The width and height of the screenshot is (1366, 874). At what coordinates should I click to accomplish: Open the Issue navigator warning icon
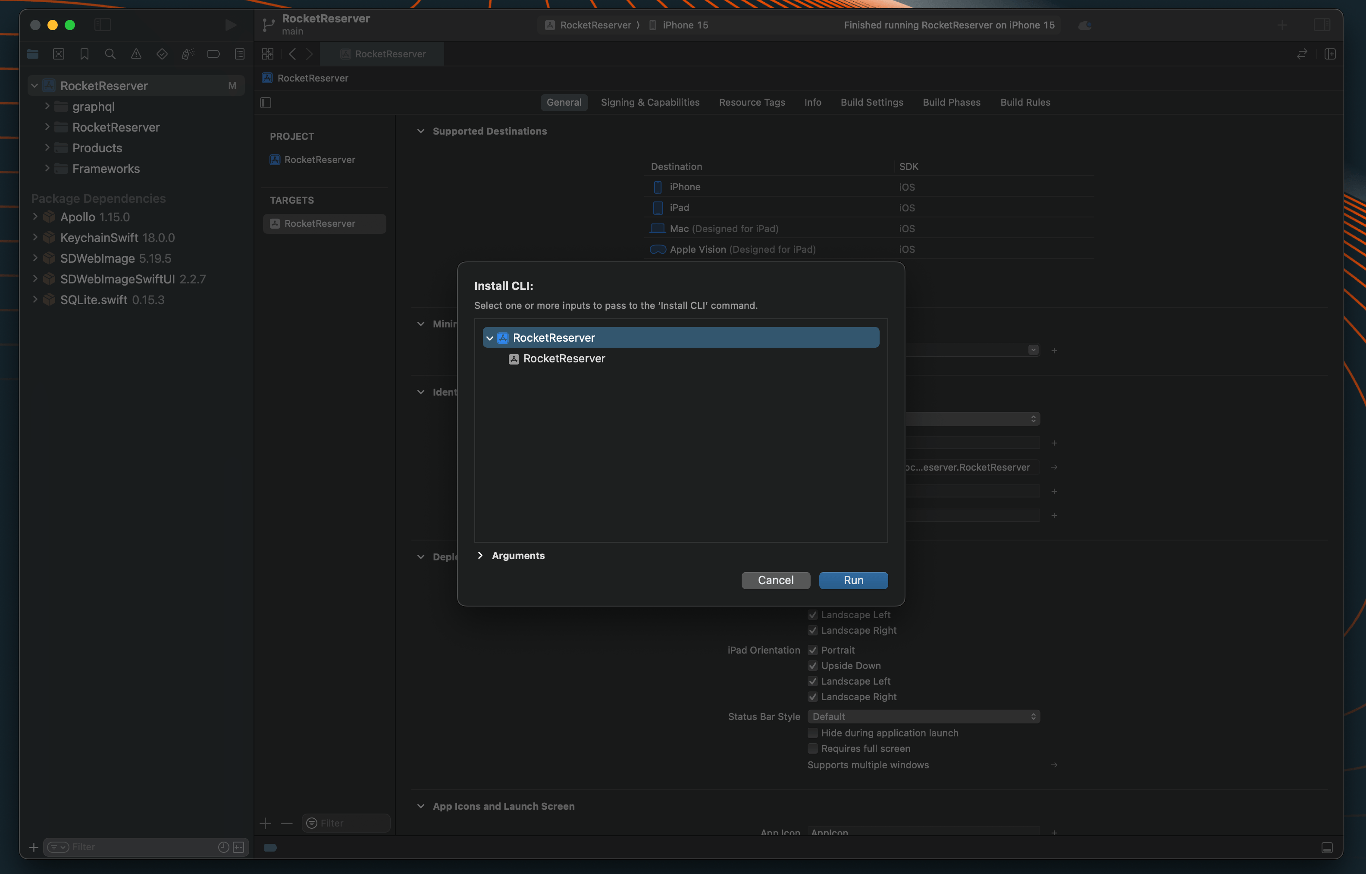pyautogui.click(x=136, y=54)
